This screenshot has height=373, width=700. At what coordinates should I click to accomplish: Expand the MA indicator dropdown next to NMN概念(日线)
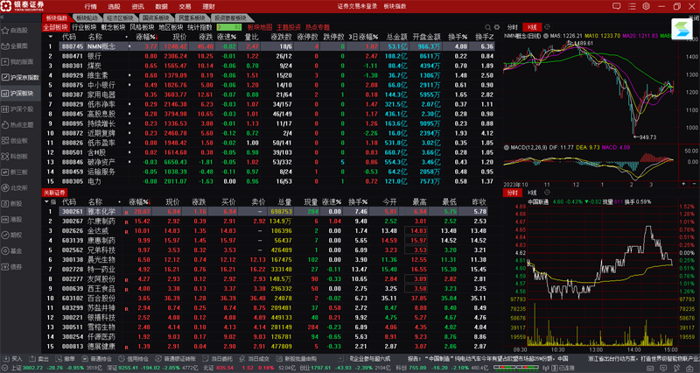click(x=545, y=36)
